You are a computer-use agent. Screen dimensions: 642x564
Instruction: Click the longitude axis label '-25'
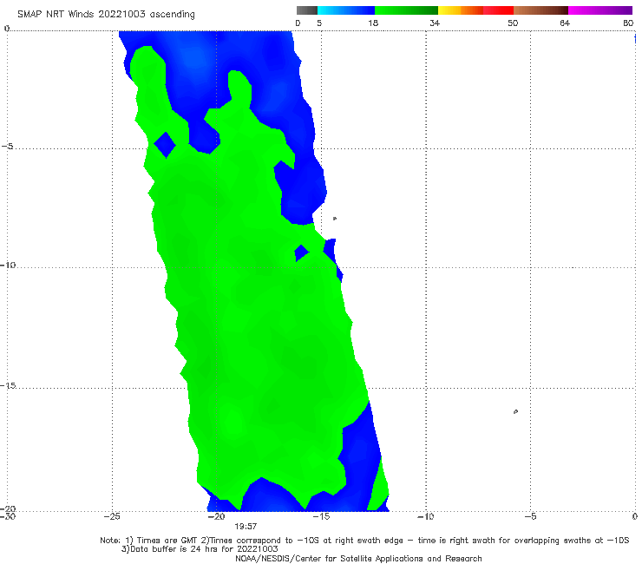(x=112, y=516)
